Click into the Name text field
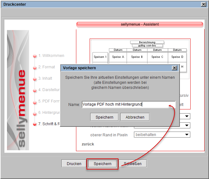This screenshot has height=179, width=209. pos(128,104)
